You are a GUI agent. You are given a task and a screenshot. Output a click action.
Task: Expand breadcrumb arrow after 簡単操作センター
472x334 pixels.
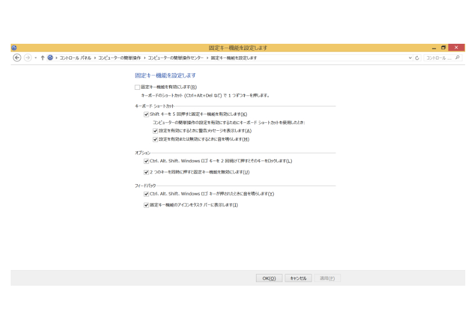[208, 58]
